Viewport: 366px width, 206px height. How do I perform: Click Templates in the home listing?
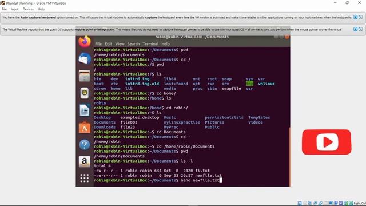tap(259, 117)
